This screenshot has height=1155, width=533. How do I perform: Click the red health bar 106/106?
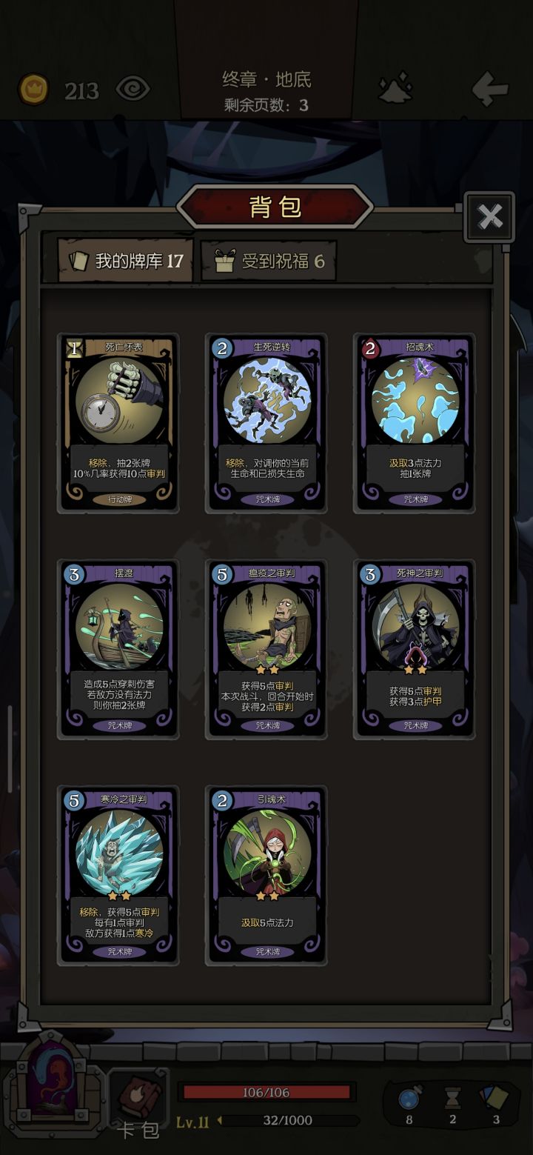(x=266, y=1092)
